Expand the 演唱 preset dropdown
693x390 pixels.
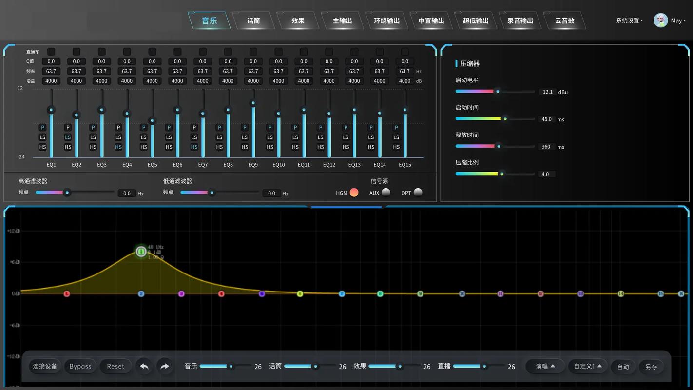[545, 366]
